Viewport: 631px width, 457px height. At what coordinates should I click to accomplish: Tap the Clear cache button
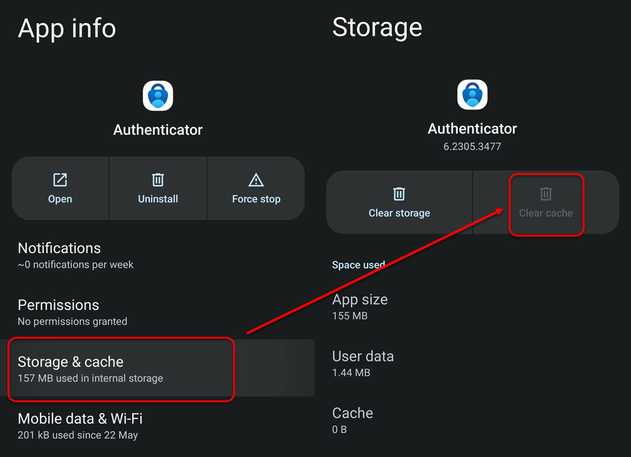coord(546,204)
